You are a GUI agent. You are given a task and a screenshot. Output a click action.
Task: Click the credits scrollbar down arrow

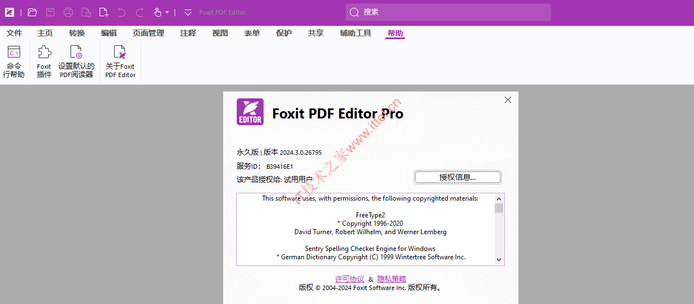click(499, 260)
